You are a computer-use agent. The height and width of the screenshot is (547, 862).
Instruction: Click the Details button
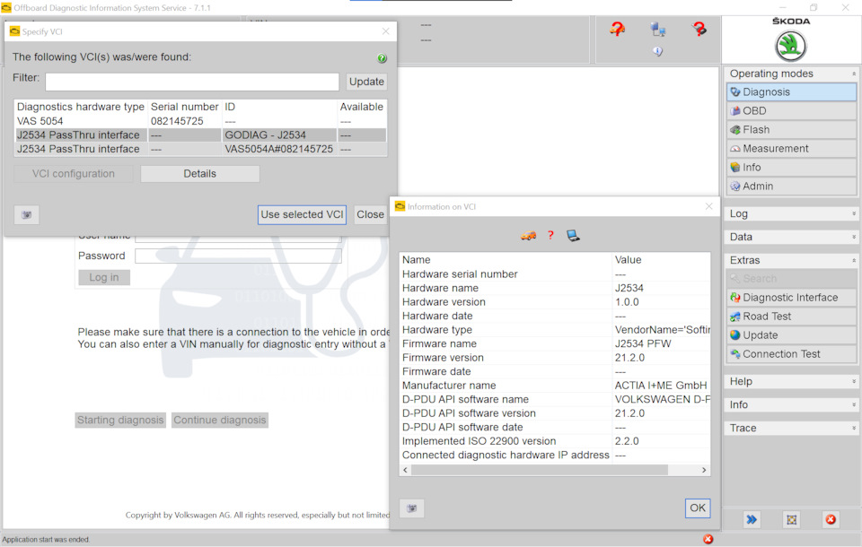click(x=199, y=174)
